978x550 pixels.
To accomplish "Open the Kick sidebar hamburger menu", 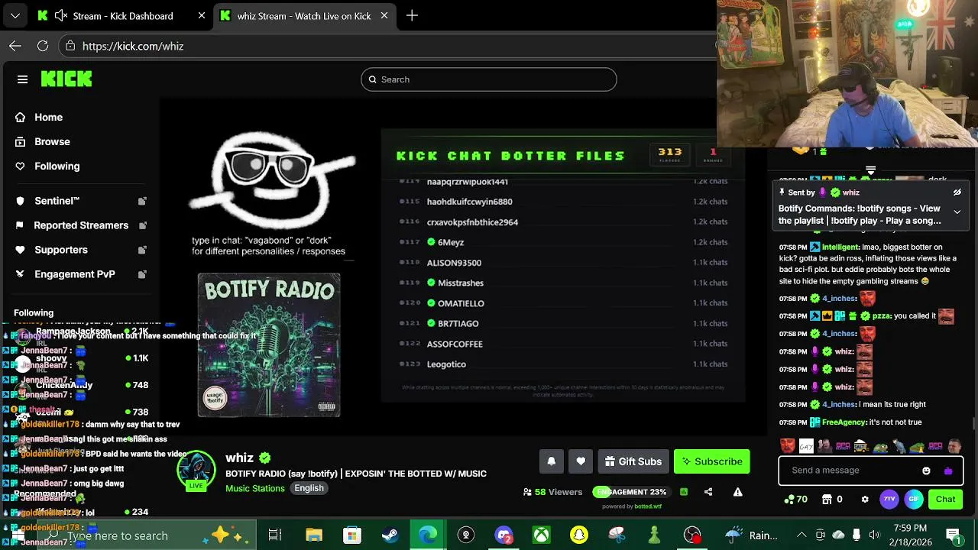I will tap(22, 79).
